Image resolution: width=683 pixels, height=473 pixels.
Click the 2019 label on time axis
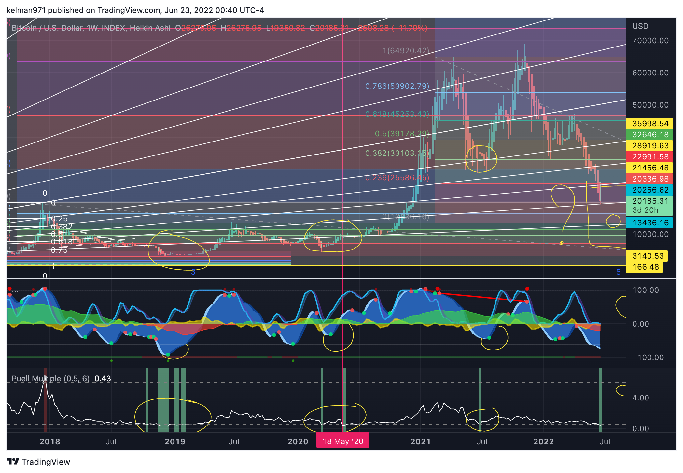(x=175, y=441)
